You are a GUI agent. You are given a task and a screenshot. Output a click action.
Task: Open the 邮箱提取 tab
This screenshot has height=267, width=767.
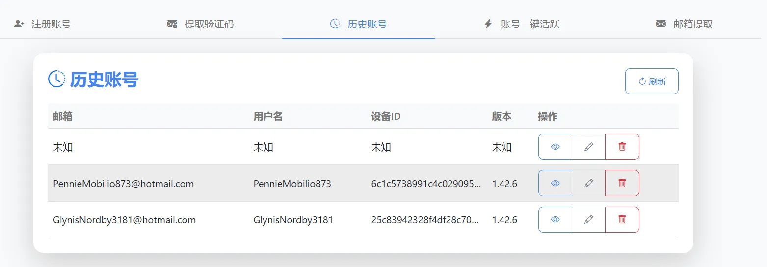[684, 24]
